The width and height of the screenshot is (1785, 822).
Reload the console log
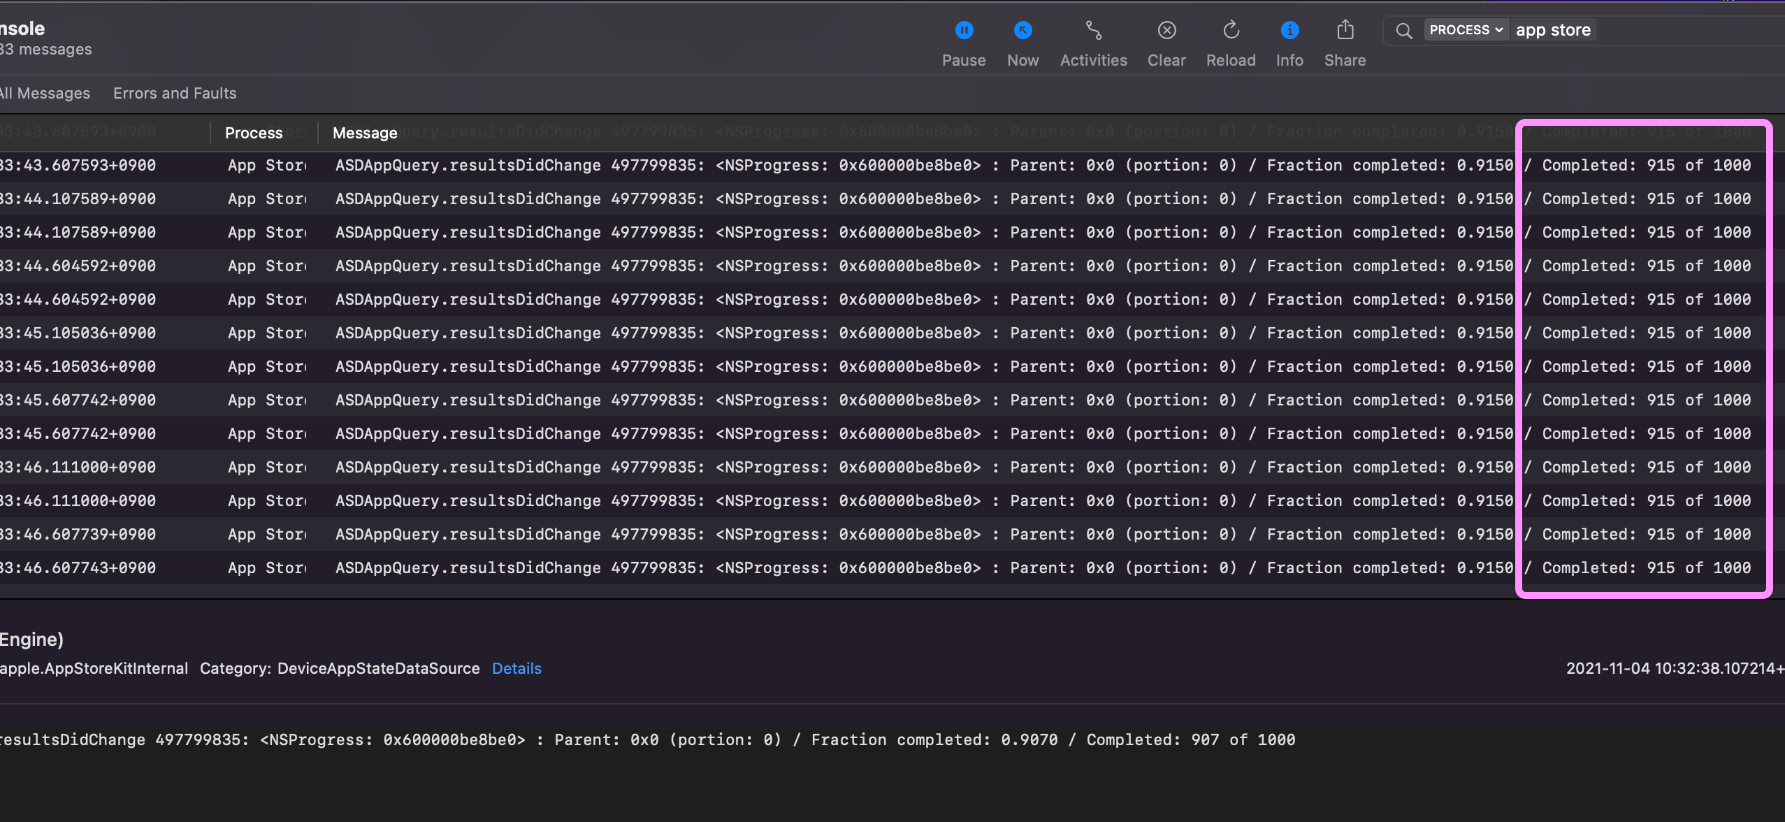(1231, 31)
